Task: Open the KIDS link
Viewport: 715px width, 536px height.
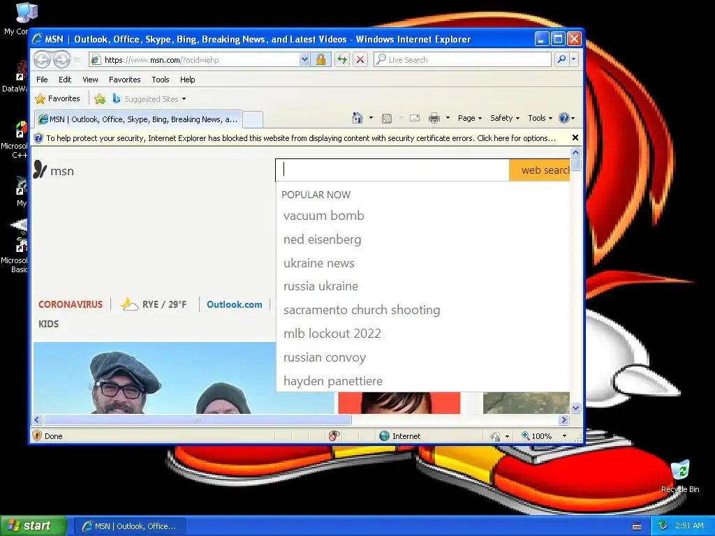Action: pyautogui.click(x=48, y=324)
